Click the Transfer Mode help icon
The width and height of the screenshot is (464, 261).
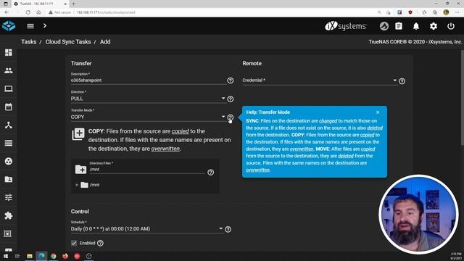[x=231, y=117]
